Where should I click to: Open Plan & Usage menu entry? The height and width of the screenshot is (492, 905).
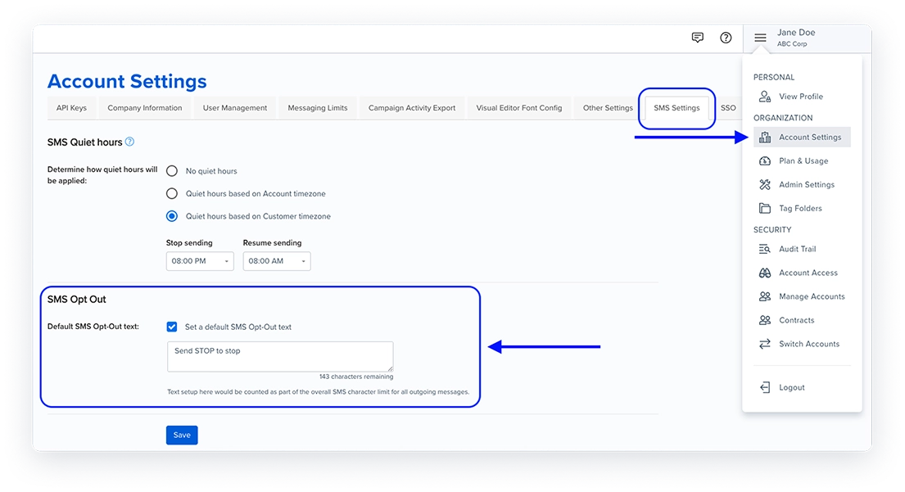click(x=803, y=161)
